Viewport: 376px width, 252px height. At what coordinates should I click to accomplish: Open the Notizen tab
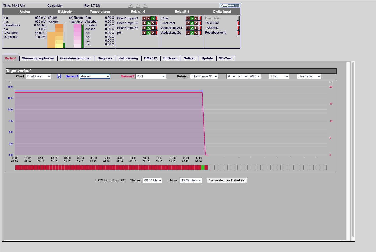click(190, 58)
